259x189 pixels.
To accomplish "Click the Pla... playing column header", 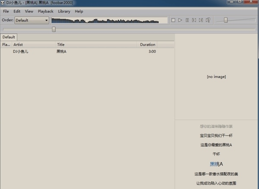I will click(6, 44).
